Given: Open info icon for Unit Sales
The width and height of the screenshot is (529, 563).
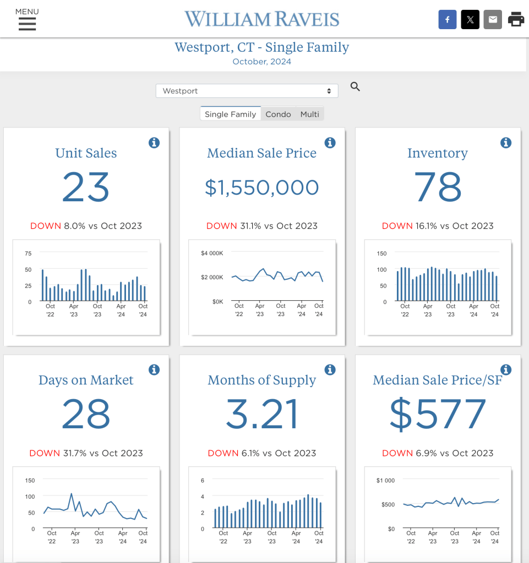Looking at the screenshot, I should coord(154,143).
